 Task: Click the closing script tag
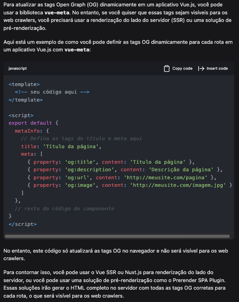23,224
